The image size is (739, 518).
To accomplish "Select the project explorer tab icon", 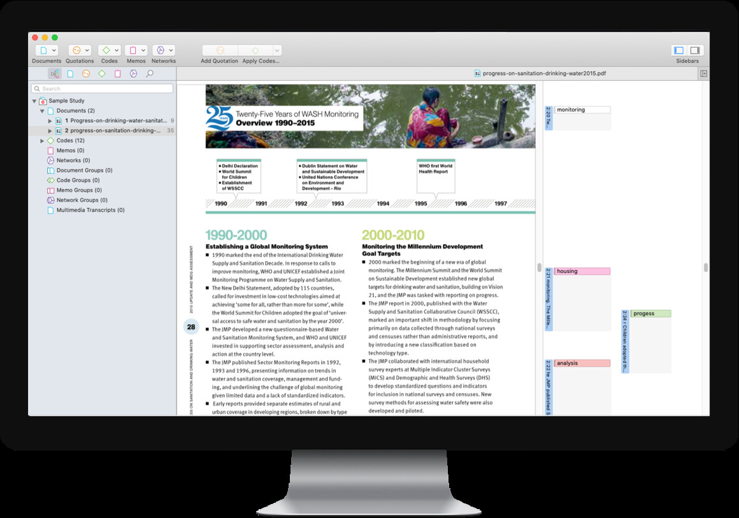I will (55, 73).
